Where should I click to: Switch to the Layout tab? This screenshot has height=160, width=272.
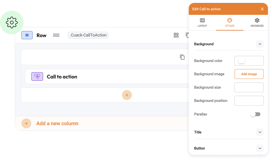(x=202, y=22)
